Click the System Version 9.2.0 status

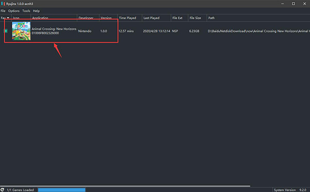tap(290, 190)
